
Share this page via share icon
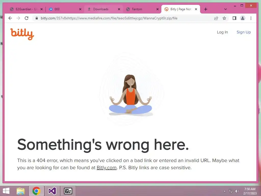216,18
